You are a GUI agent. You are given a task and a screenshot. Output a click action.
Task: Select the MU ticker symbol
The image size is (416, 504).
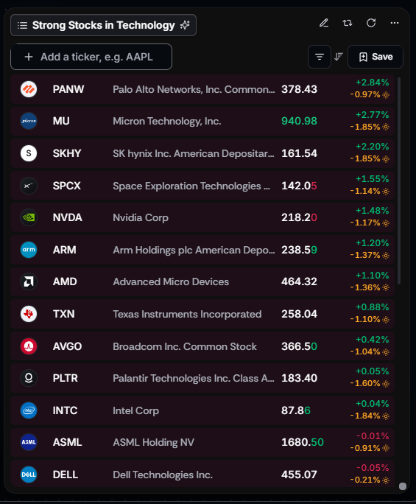(61, 121)
